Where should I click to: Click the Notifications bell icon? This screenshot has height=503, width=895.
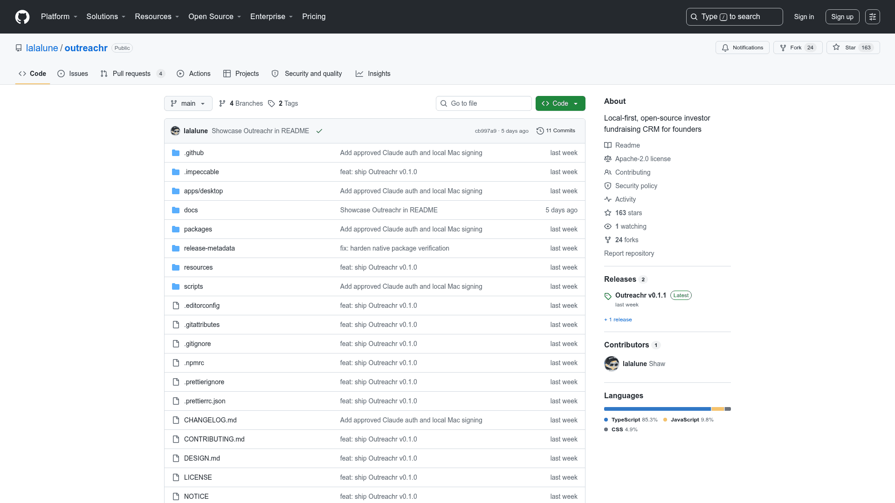pyautogui.click(x=725, y=48)
